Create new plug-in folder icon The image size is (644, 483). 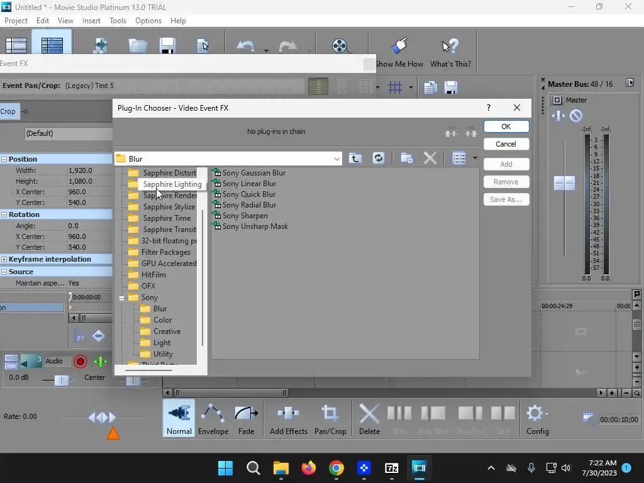(x=407, y=158)
